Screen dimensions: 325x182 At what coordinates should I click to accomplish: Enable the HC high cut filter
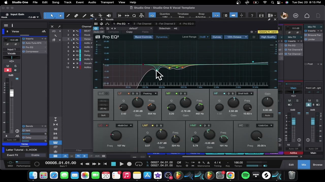[x=247, y=126]
